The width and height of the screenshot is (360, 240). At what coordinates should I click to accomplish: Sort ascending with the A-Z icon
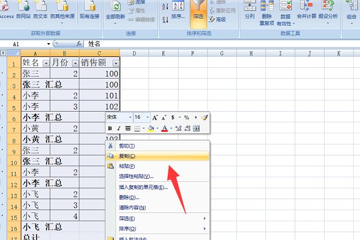point(165,6)
